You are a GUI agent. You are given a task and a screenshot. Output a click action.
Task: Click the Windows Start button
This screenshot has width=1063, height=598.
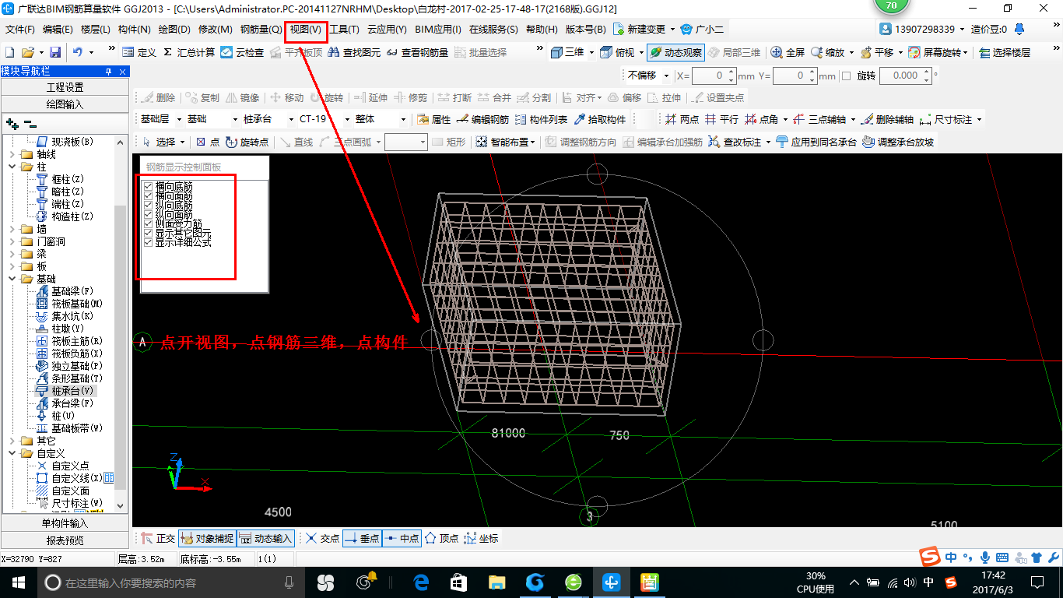point(18,582)
